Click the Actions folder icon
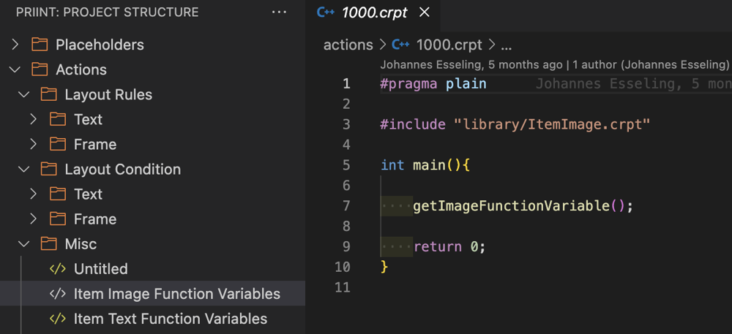The image size is (732, 334). click(40, 70)
